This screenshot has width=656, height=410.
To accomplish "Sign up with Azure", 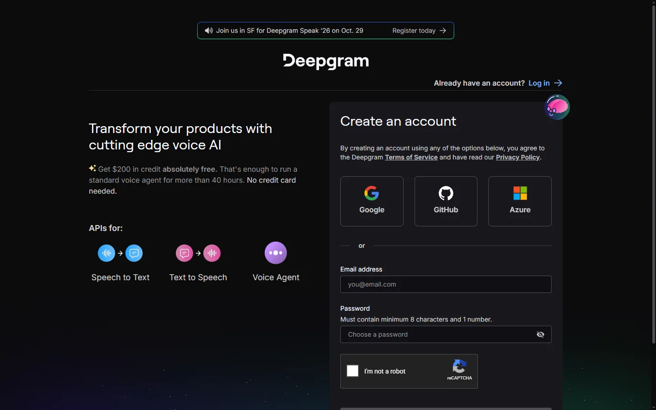I will pos(520,201).
